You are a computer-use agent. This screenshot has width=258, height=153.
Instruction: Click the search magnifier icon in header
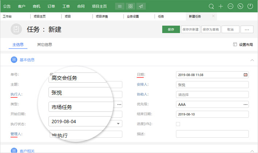pos(211,6)
